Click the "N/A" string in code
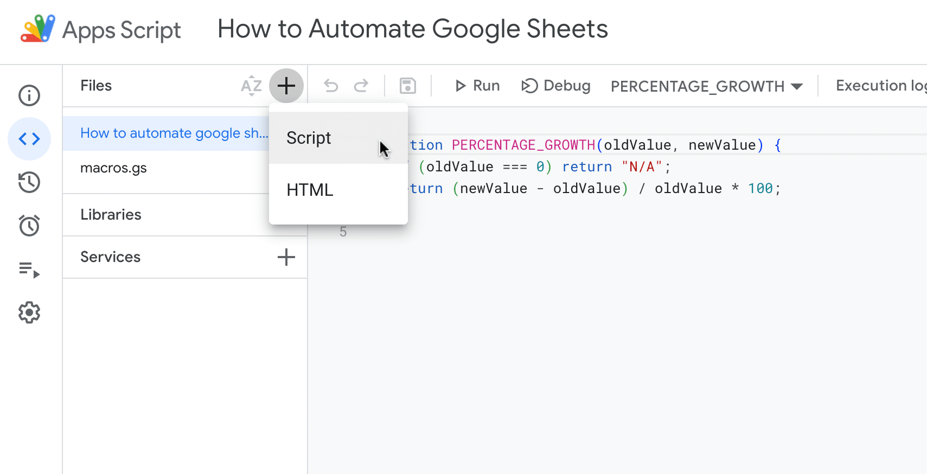Viewport: 927px width, 474px height. click(642, 166)
